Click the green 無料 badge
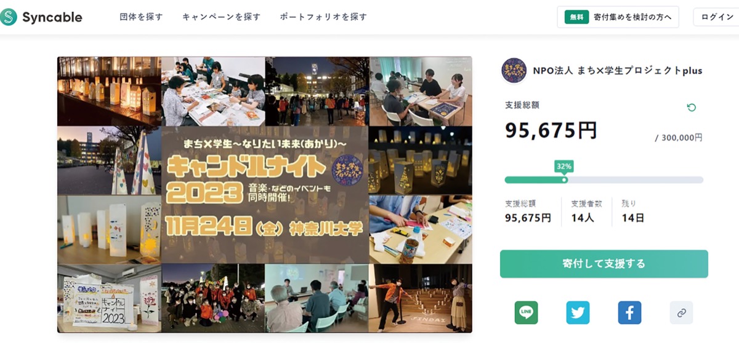This screenshot has width=739, height=343. click(577, 17)
